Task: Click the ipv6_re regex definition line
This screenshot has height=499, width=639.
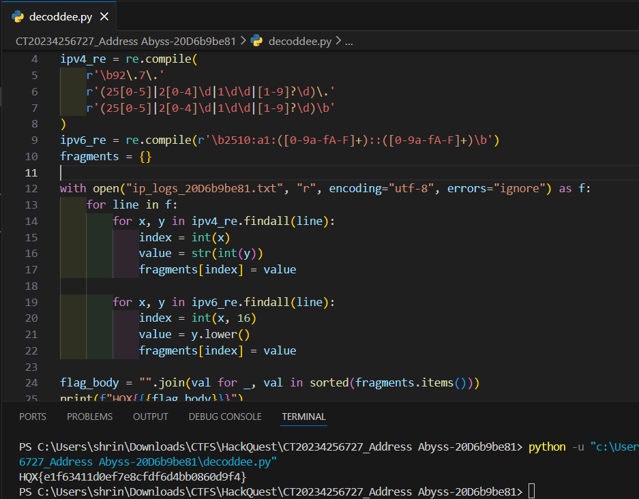Action: [280, 140]
